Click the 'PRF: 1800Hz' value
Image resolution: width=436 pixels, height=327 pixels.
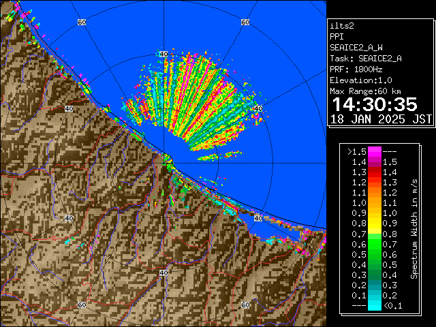[356, 69]
